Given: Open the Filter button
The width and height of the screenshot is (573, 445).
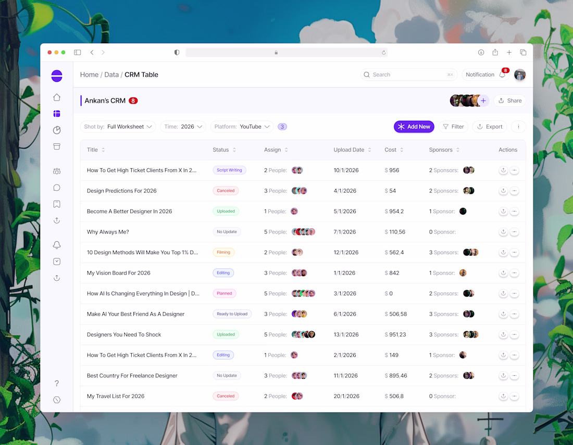Looking at the screenshot, I should tap(453, 127).
